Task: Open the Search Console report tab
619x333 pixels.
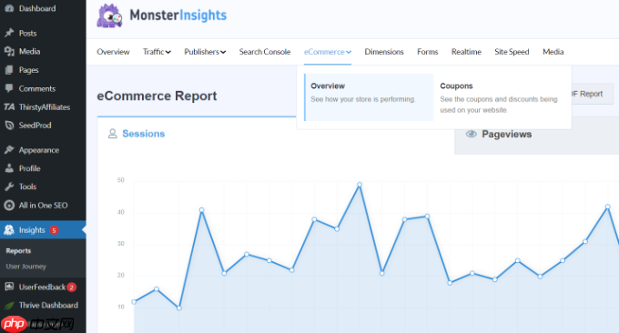Action: [x=265, y=52]
